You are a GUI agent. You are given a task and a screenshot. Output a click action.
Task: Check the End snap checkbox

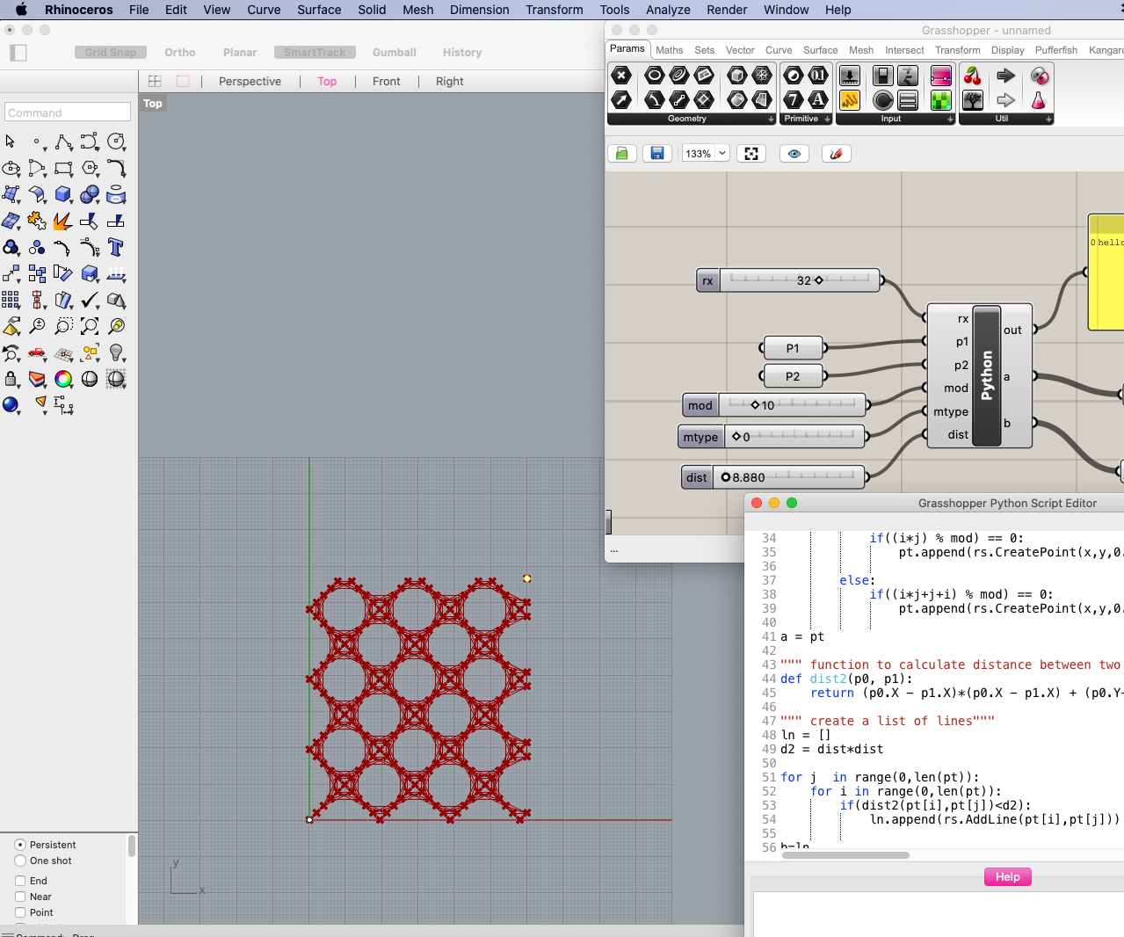tap(22, 880)
